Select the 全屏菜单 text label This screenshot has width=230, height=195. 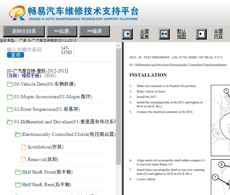(x=144, y=34)
